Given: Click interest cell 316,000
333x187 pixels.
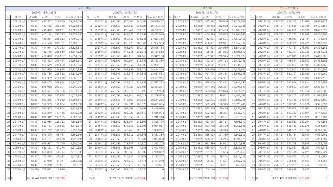Looking at the screenshot, I should pyautogui.click(x=59, y=21).
